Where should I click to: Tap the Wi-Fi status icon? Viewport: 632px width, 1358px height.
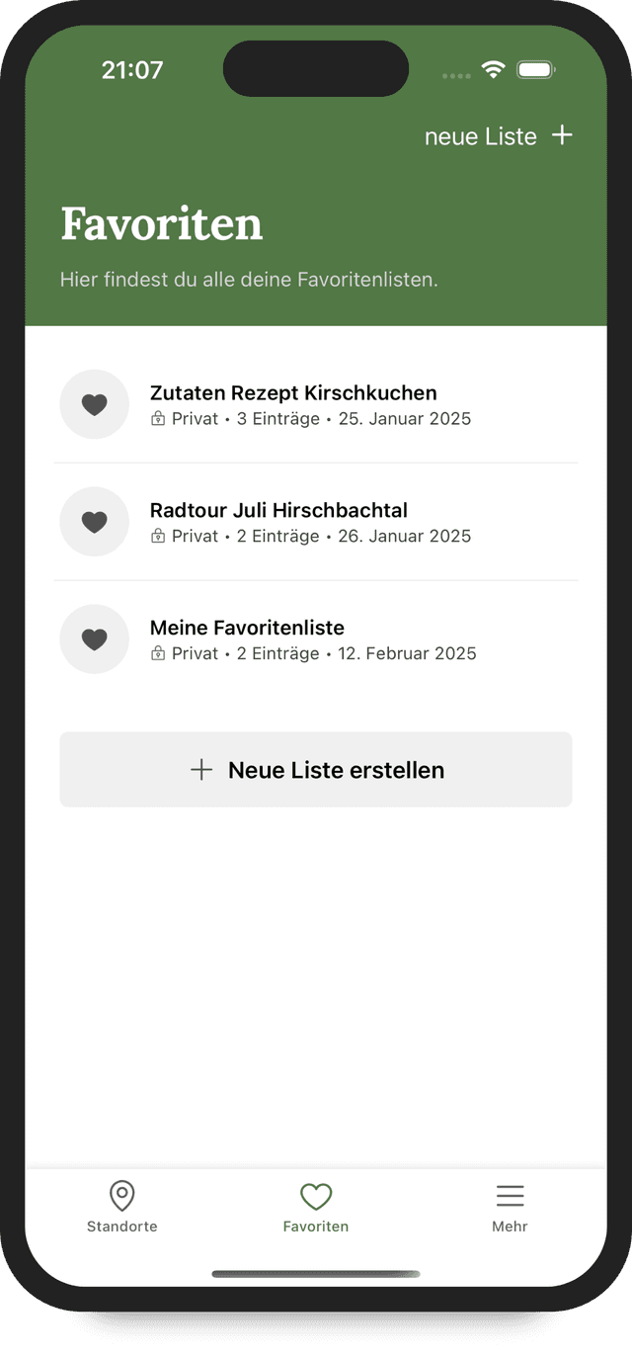pyautogui.click(x=492, y=69)
